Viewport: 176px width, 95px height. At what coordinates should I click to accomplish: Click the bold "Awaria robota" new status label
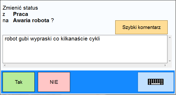31,20
